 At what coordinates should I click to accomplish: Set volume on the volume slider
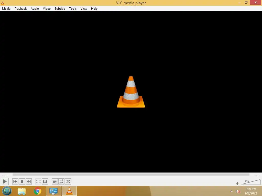(251, 182)
